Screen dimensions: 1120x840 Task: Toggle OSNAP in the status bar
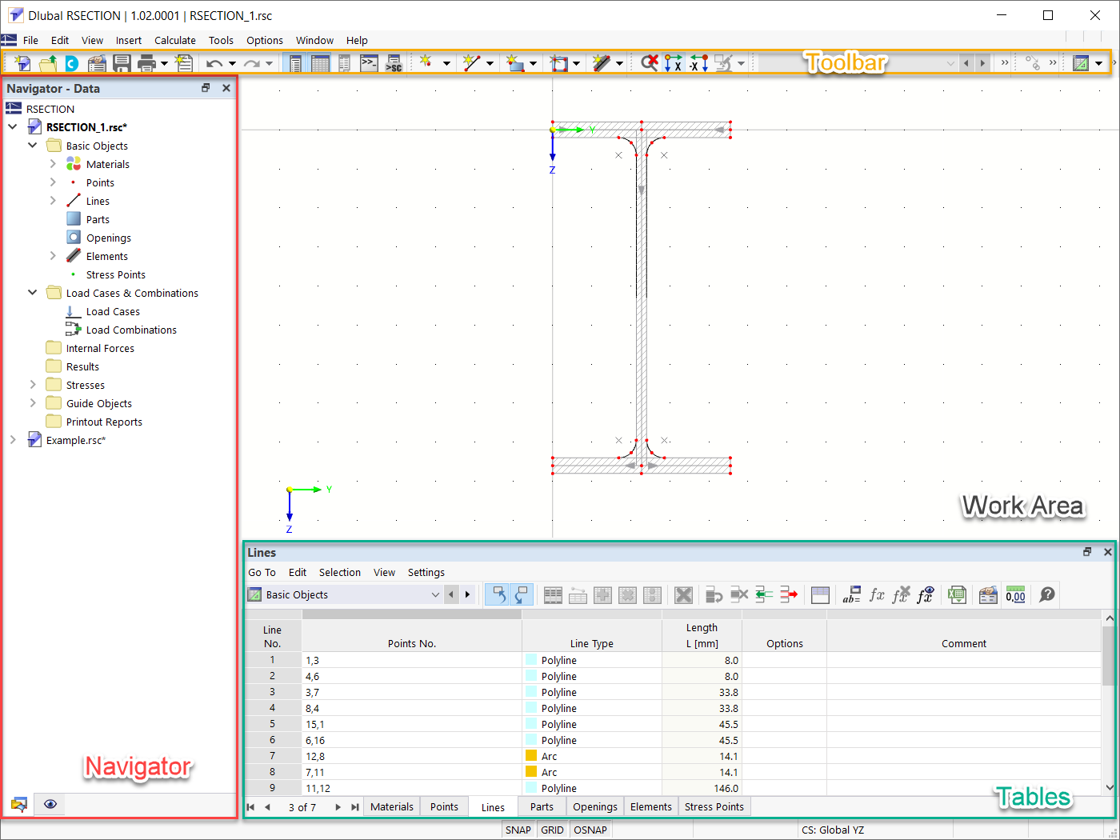590,830
